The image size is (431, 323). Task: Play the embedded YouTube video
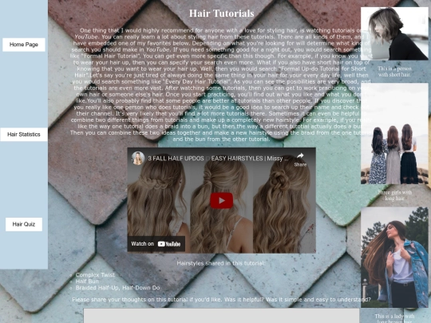[x=221, y=200]
